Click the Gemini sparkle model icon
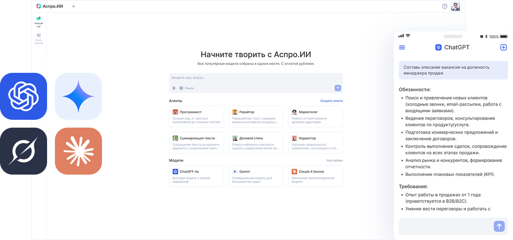Screen dimensions: 513x240 [235, 171]
